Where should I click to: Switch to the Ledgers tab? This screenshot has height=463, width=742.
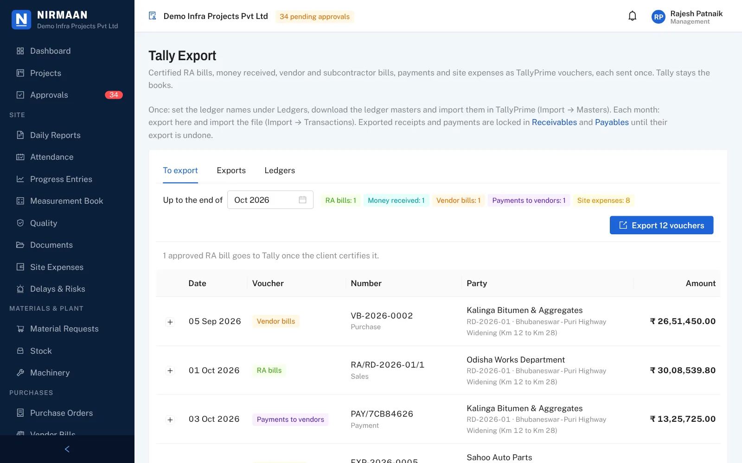[280, 170]
